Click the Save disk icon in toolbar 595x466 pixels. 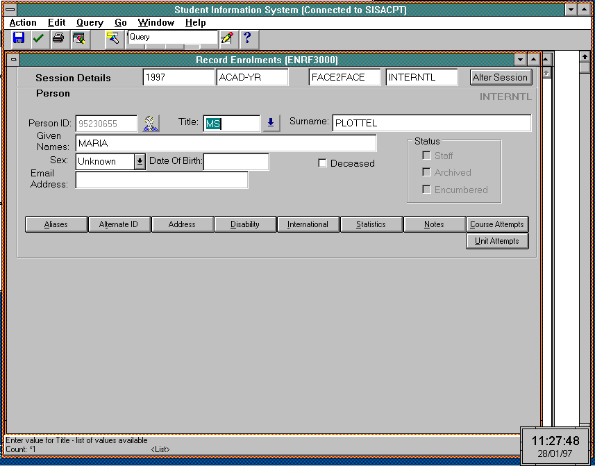19,38
